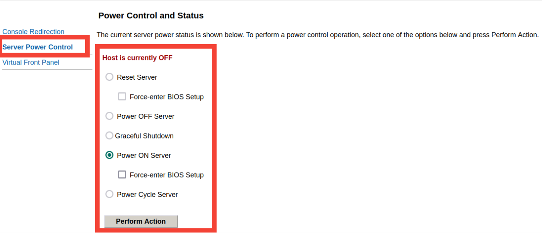The image size is (542, 236).
Task: Tick Force-enter BIOS Setup checkbox under Power ON Server
Action: click(x=122, y=175)
